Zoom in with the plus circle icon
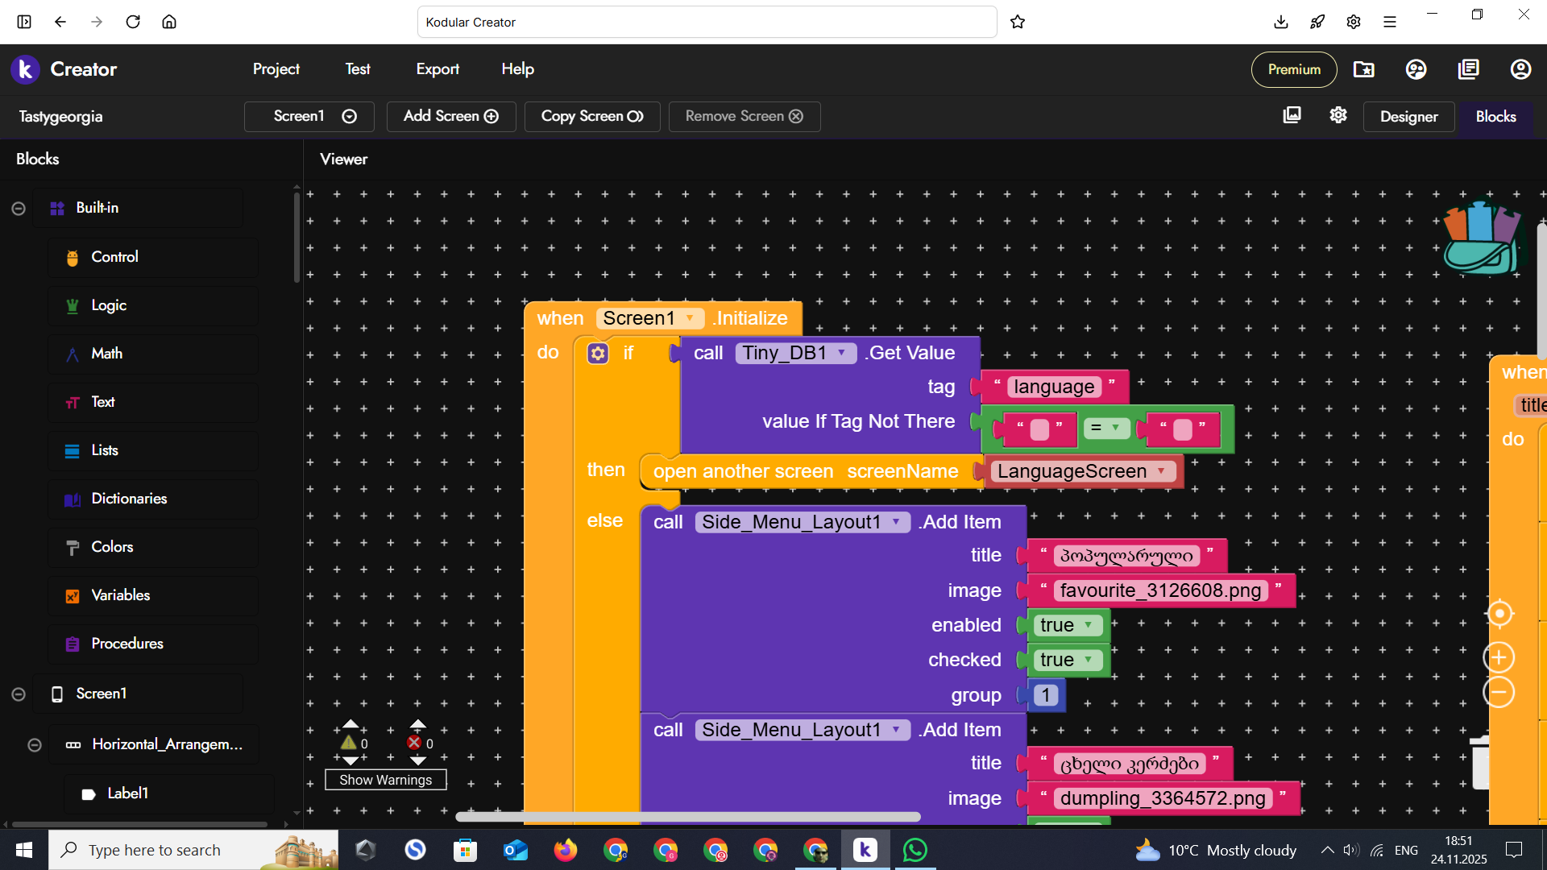 pyautogui.click(x=1499, y=658)
